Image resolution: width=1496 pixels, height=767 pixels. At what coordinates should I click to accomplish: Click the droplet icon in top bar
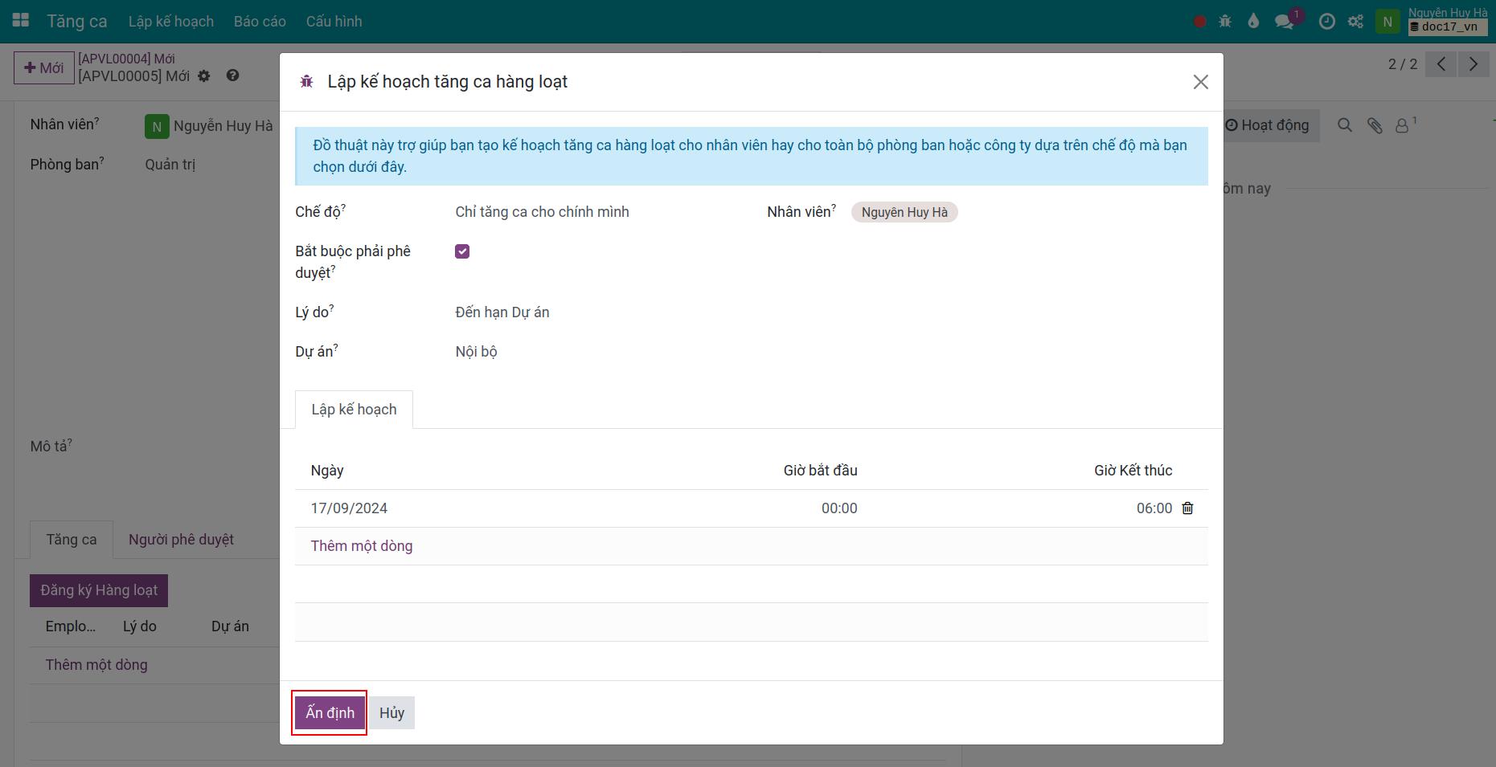(1253, 22)
